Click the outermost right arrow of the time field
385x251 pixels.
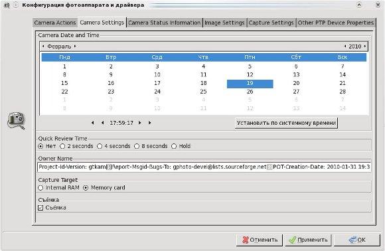tap(150, 123)
